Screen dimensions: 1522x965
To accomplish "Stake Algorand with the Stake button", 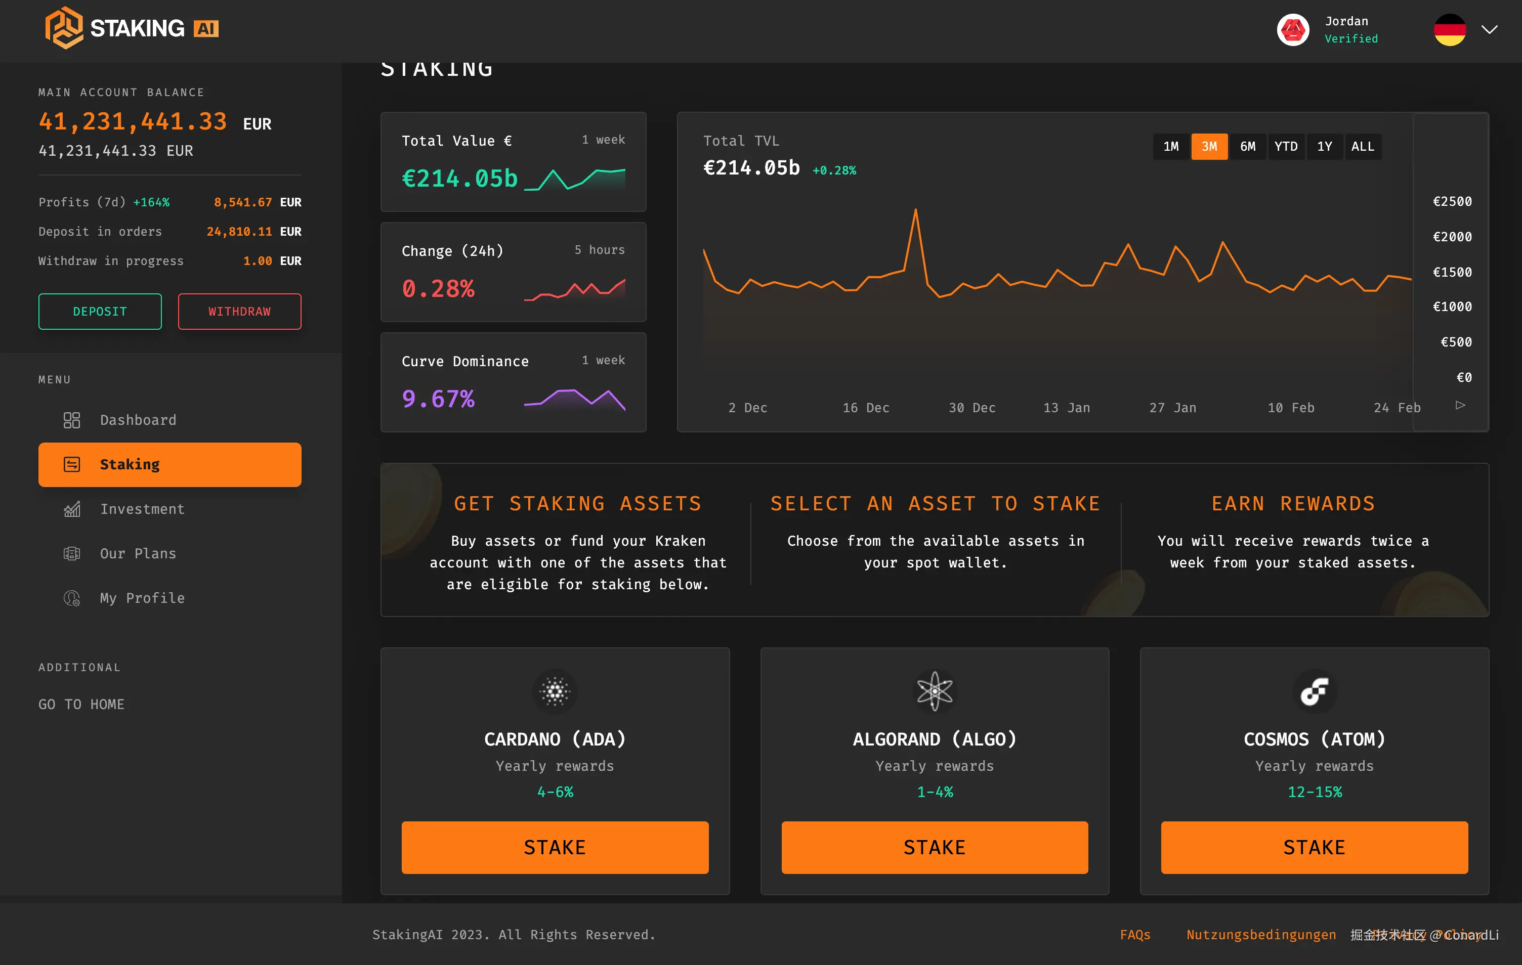I will 934,848.
